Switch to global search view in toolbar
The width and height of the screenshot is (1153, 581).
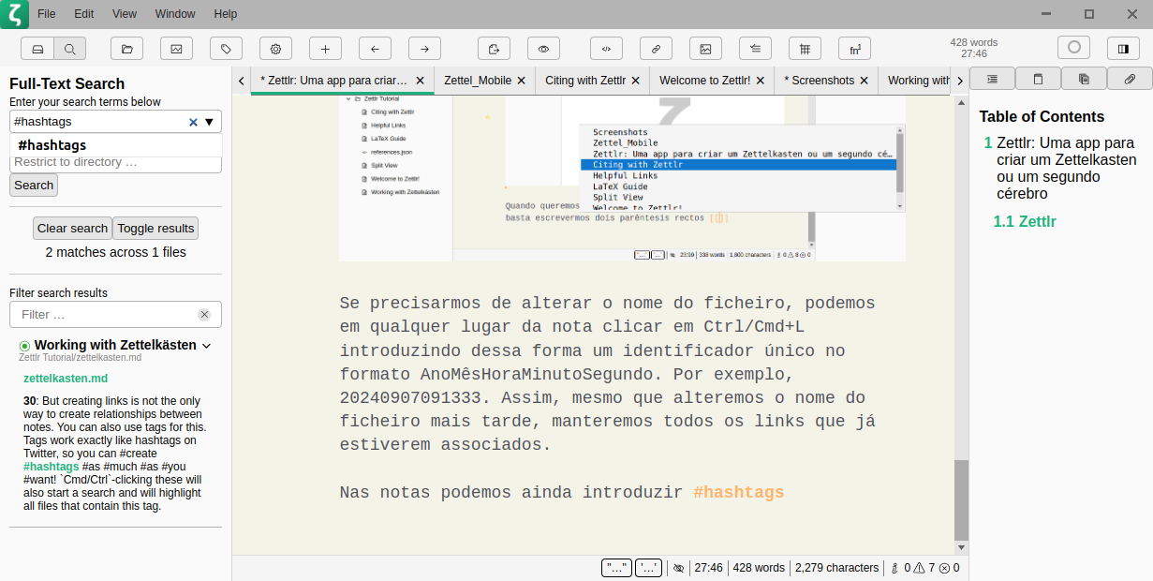tap(70, 48)
